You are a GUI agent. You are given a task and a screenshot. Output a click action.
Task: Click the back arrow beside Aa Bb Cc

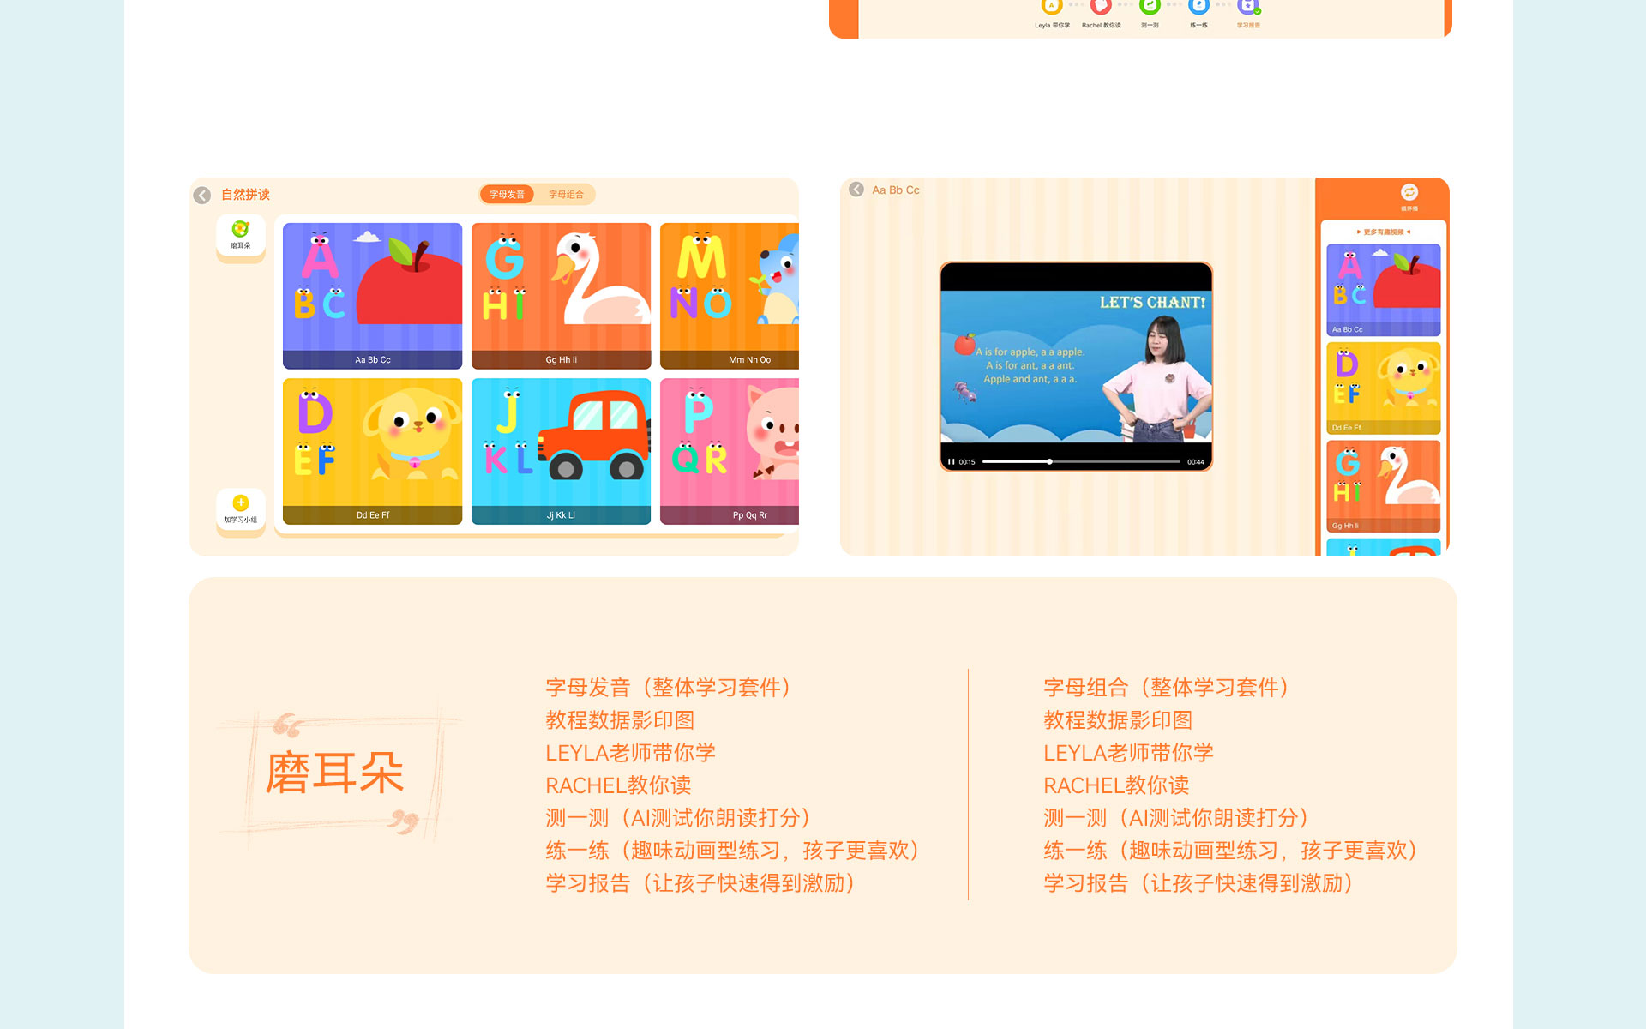856,190
